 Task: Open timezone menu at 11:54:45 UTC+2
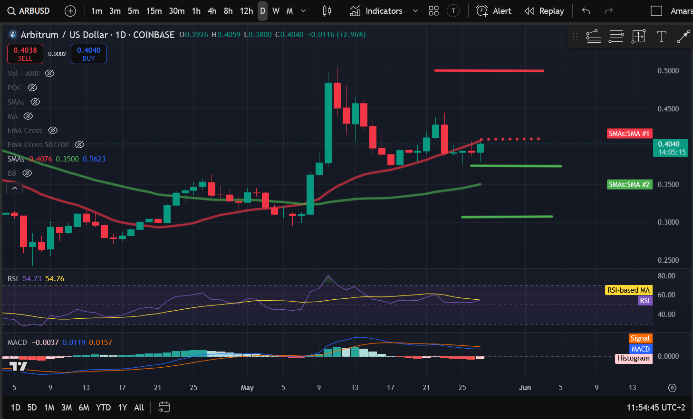656,408
